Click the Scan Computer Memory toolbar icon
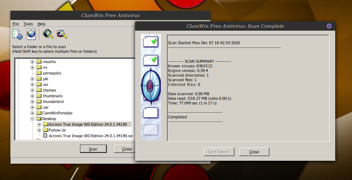Viewport: 352px width, 180px height. click(48, 34)
